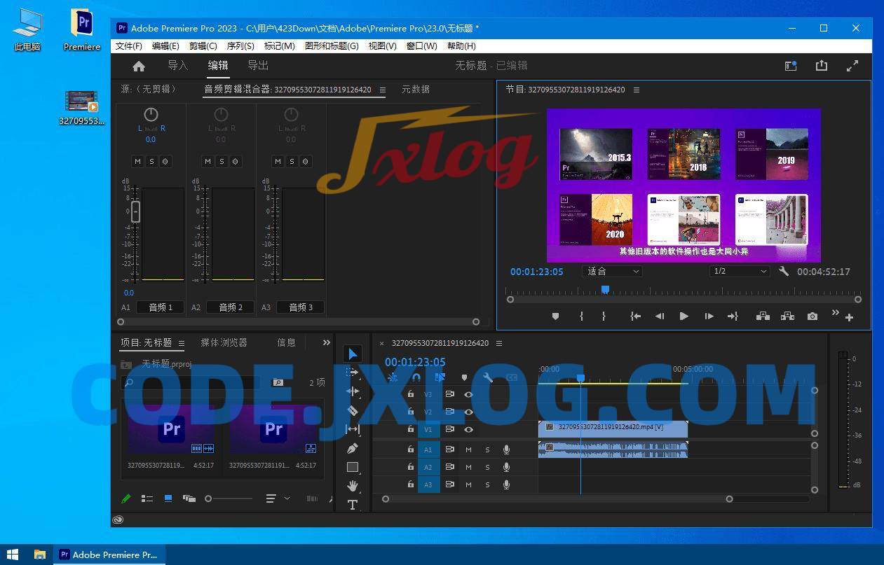Select the Pen tool in the timeline toolbar

[x=352, y=447]
